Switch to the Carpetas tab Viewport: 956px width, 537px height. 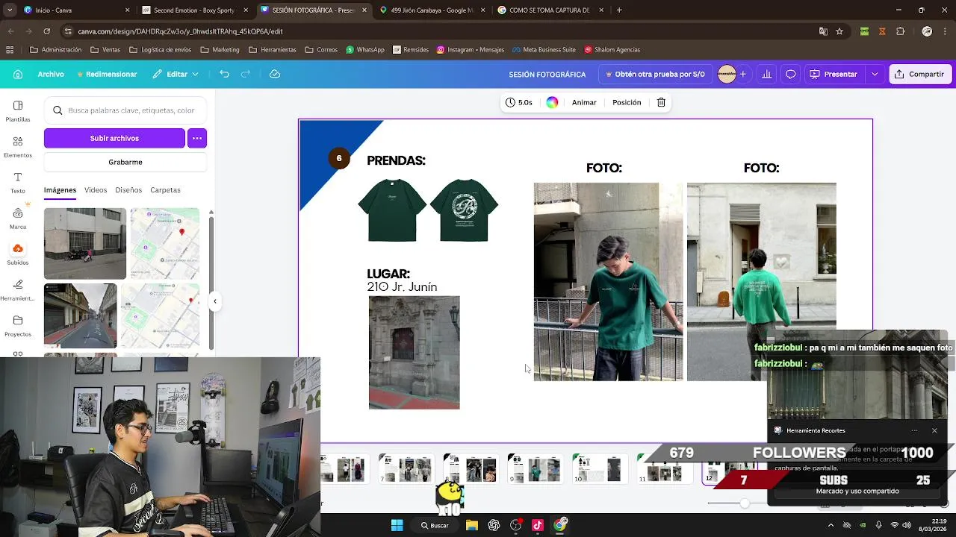coord(165,189)
